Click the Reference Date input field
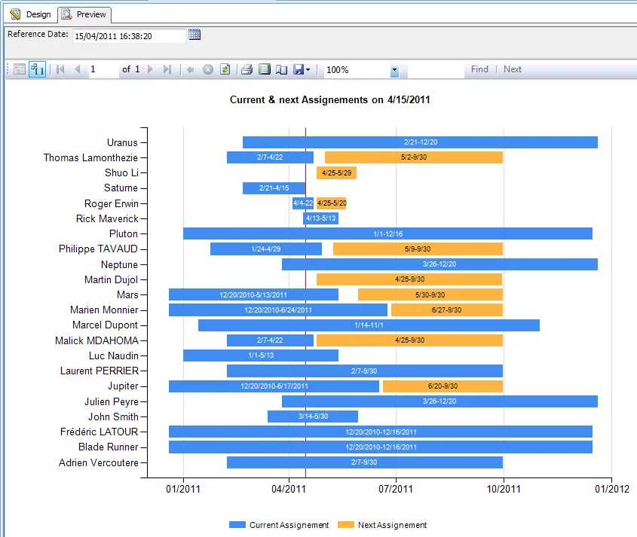 [128, 35]
